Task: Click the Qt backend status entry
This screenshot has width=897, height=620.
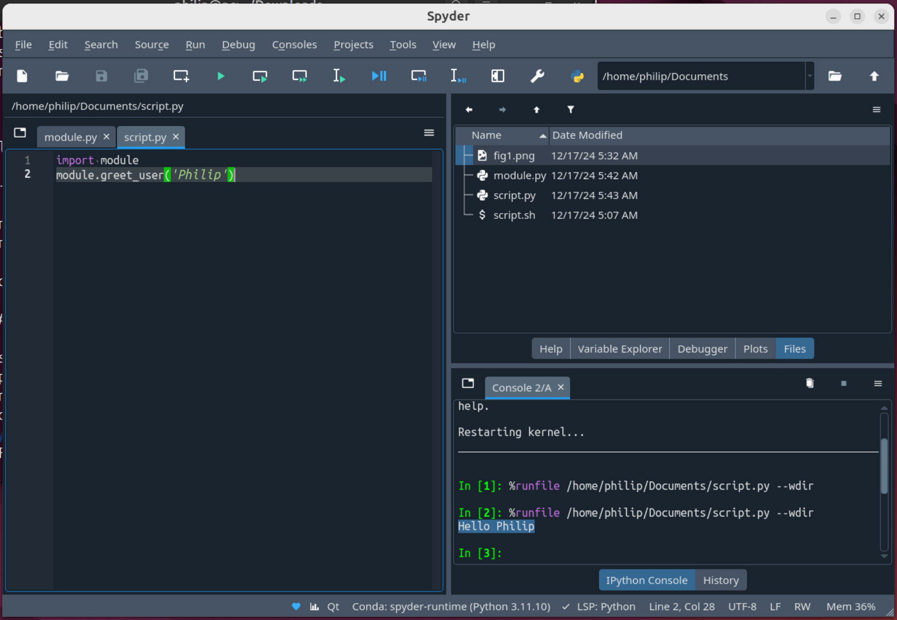Action: [333, 606]
